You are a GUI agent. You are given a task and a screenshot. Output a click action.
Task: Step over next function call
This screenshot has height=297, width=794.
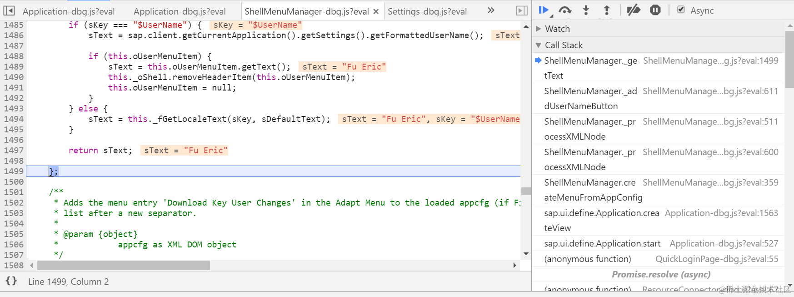565,10
